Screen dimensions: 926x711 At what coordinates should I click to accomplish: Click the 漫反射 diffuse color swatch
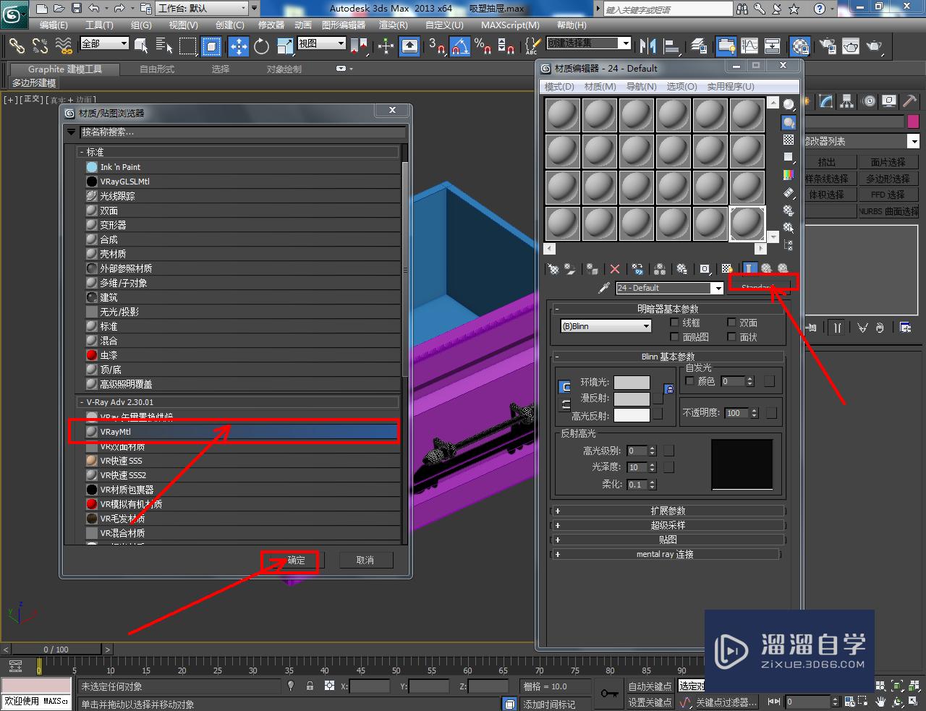click(x=632, y=399)
